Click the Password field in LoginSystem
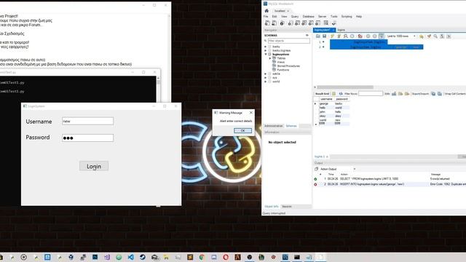 coord(87,138)
